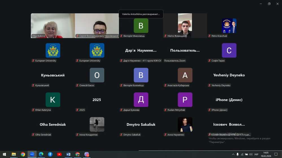This screenshot has height=158, width=282.
Task: Open Microsoft Edge from the taskbar
Action: (x=41, y=154)
